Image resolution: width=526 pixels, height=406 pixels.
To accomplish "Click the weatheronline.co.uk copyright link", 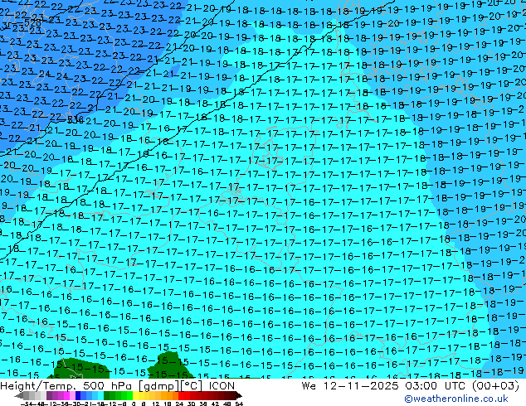I will pyautogui.click(x=456, y=399).
